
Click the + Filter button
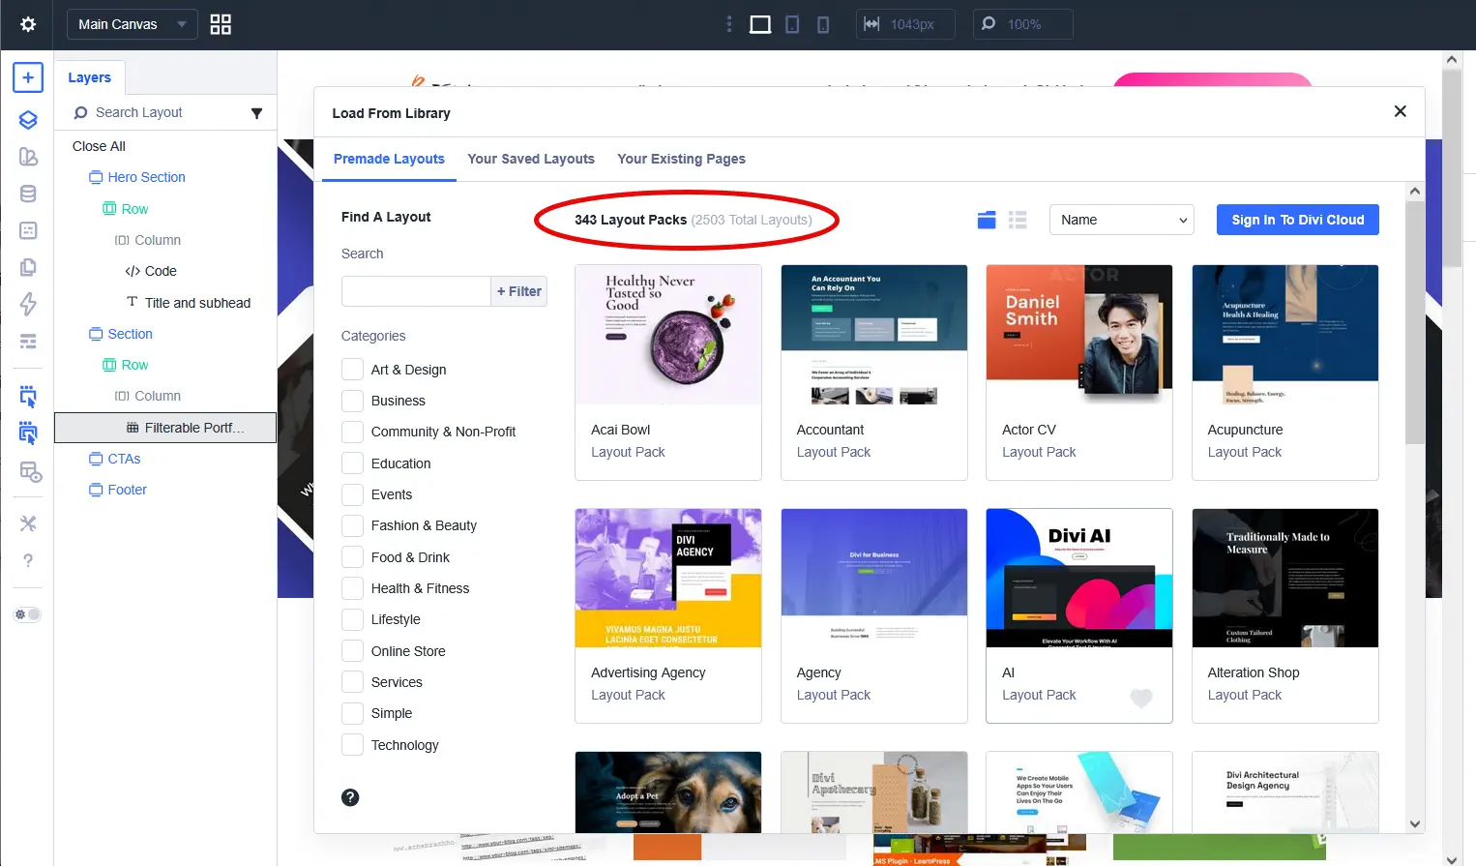tap(519, 291)
